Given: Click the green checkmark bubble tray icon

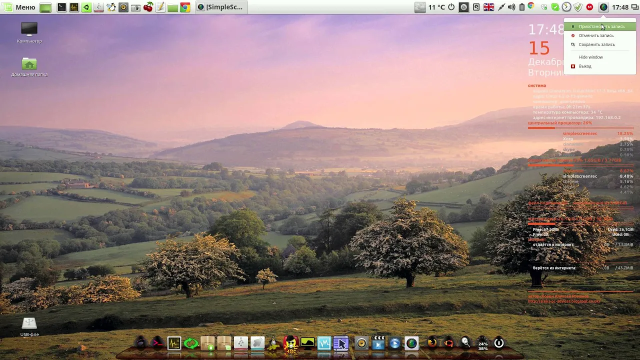Looking at the screenshot, I should 555,7.
